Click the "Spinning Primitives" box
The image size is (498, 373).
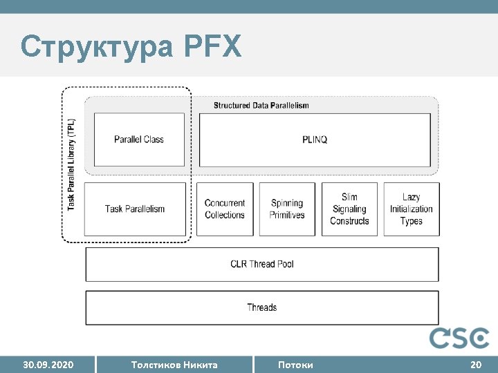287,209
